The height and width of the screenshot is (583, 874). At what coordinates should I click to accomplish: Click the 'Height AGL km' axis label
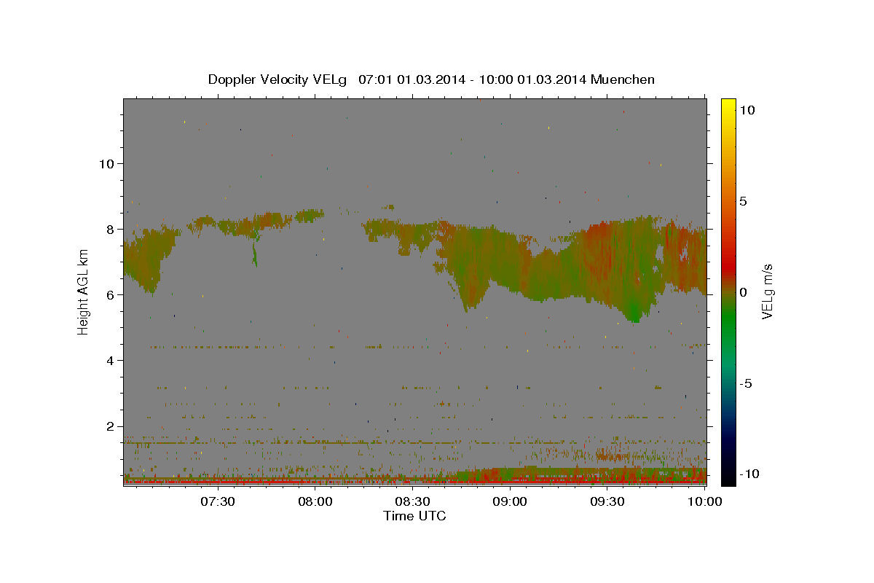pyautogui.click(x=84, y=292)
